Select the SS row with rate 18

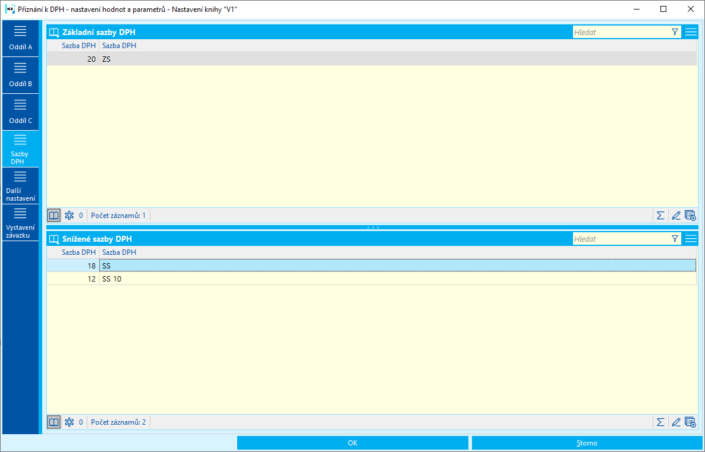click(372, 265)
